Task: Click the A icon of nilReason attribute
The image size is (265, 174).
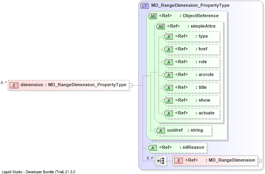Action: [x=153, y=148]
